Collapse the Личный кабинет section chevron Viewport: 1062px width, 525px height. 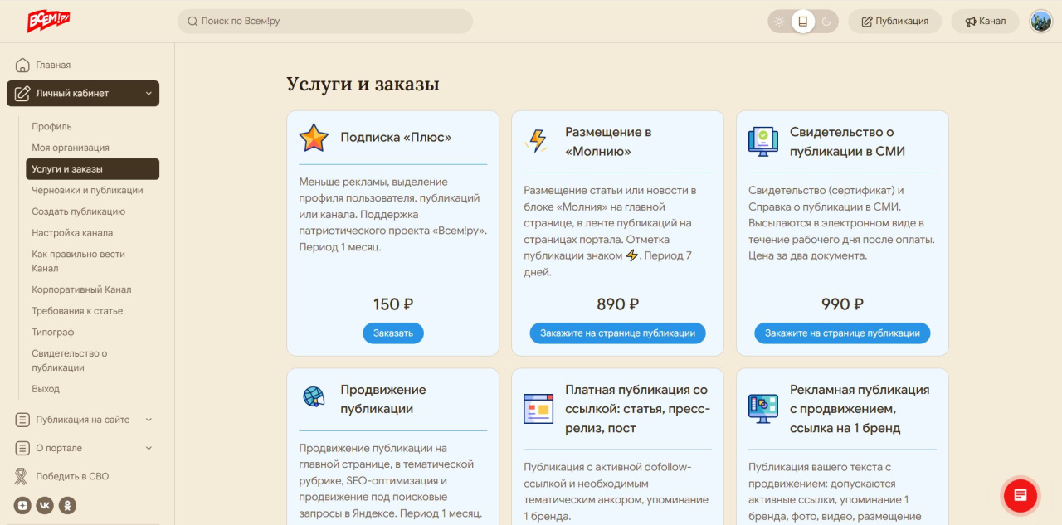point(149,94)
